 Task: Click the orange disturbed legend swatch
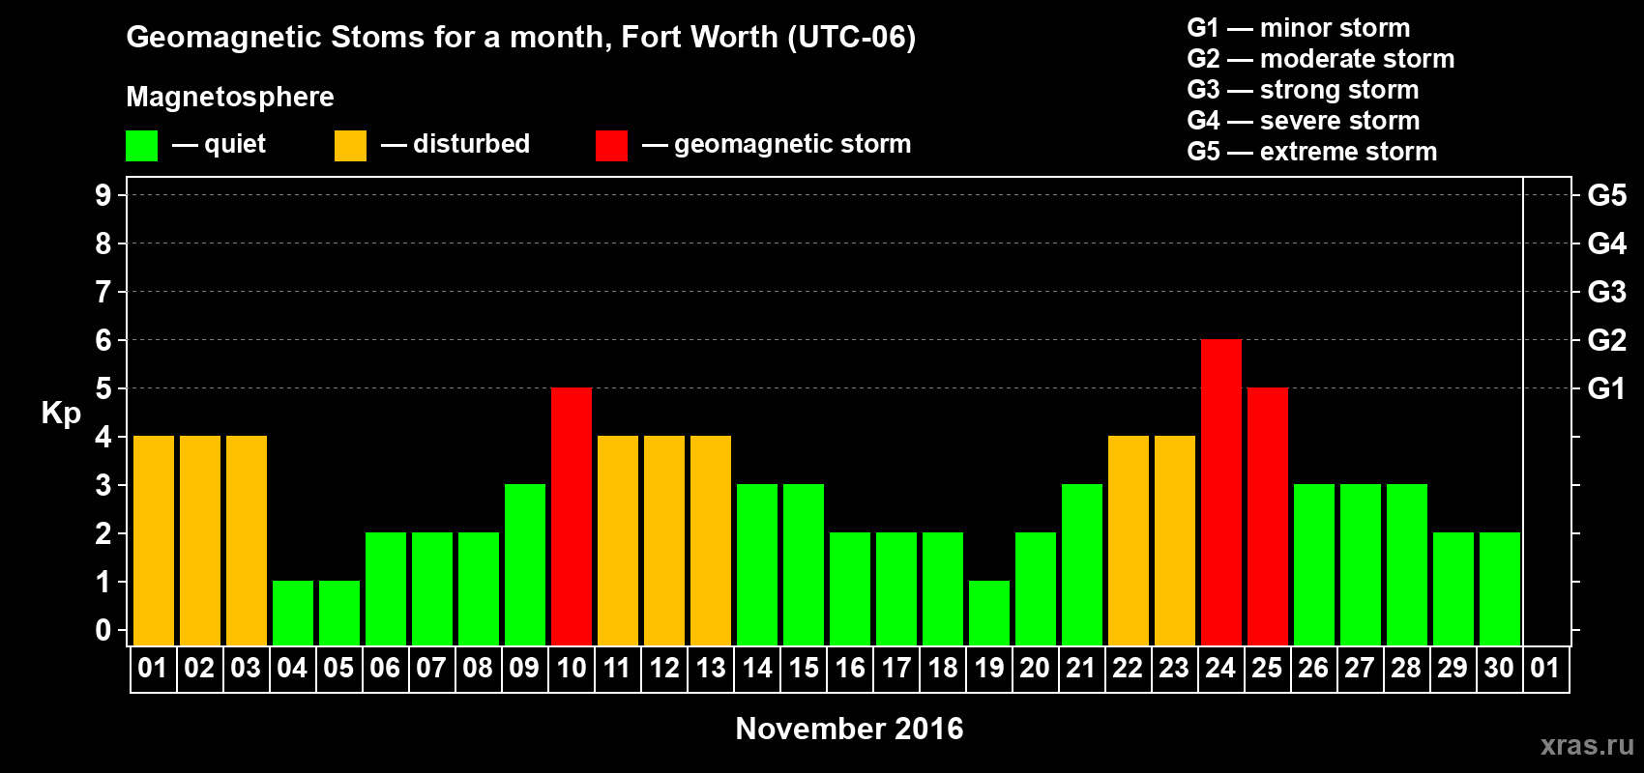350,146
